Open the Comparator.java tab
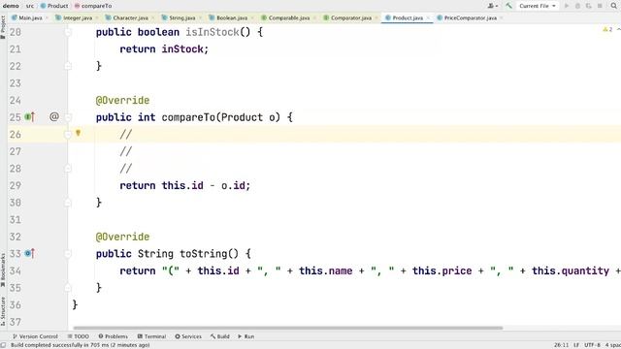This screenshot has height=349, width=621. coord(351,17)
